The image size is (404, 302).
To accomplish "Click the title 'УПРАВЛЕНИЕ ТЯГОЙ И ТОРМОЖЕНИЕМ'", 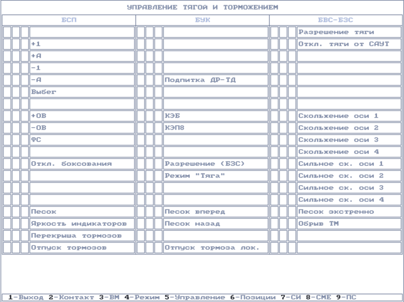I will [x=203, y=7].
